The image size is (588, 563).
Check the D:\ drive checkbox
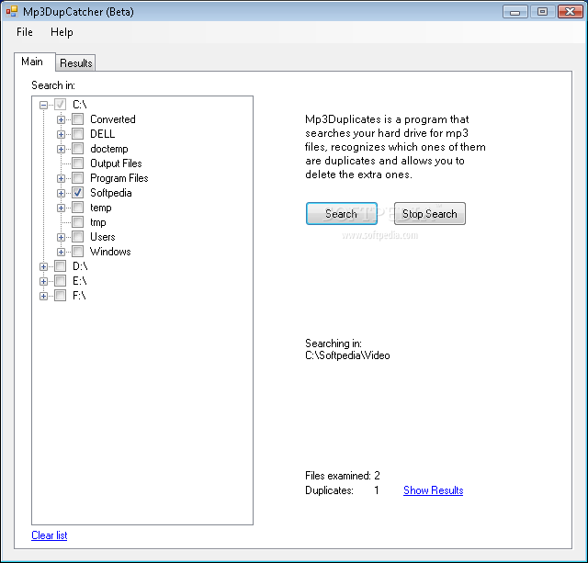click(60, 266)
